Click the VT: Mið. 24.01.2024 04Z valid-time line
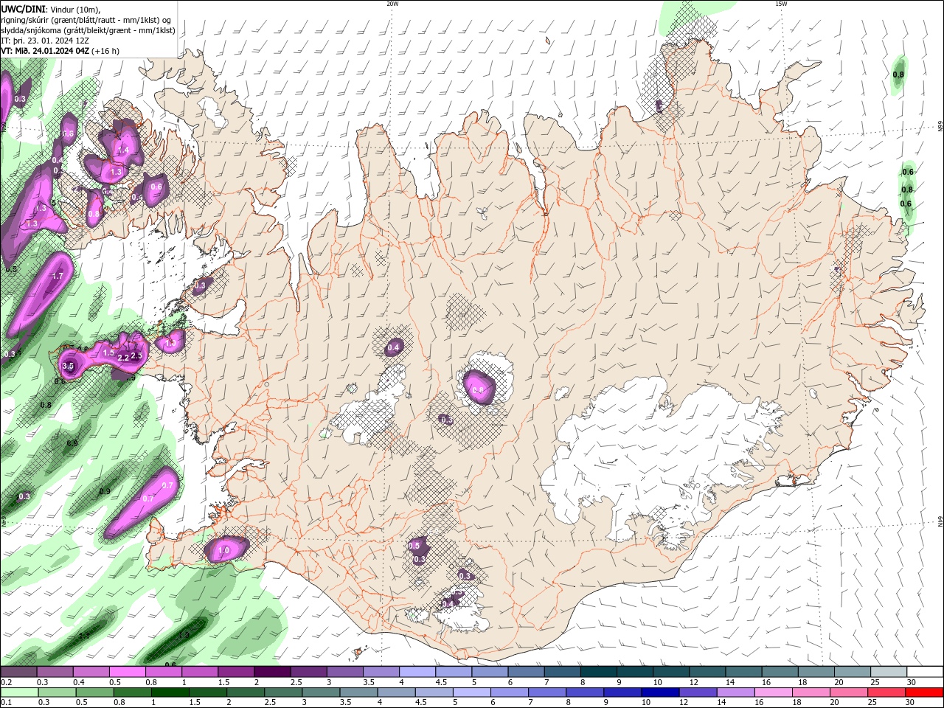944x708 pixels. (60, 51)
